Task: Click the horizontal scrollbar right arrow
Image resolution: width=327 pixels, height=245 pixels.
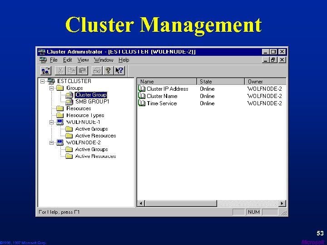Action: 282,203
